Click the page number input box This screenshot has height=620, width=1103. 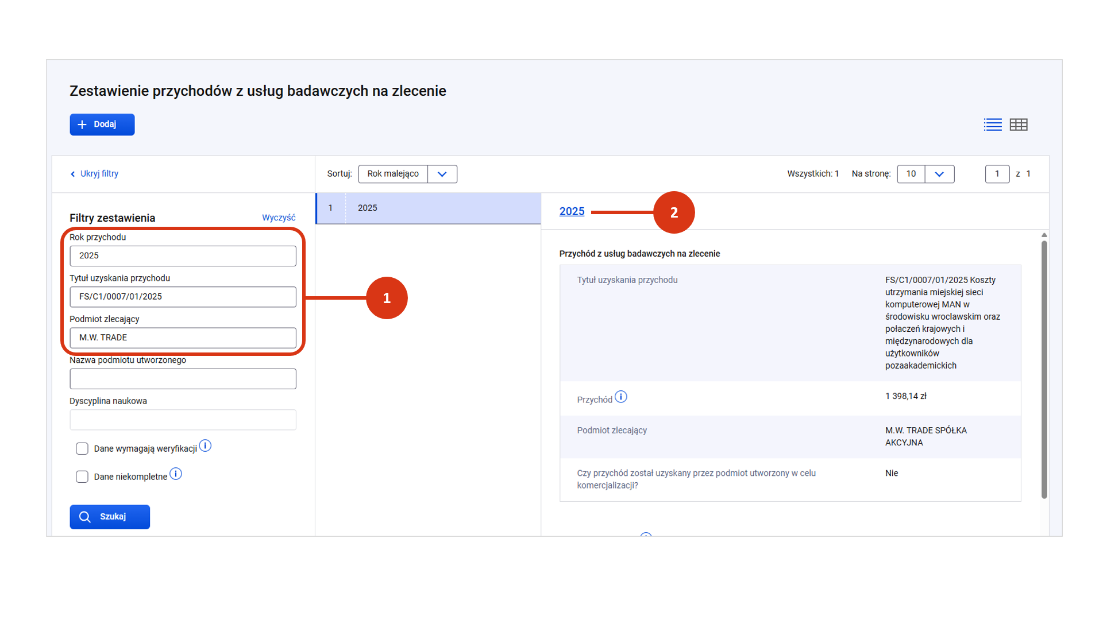(997, 174)
